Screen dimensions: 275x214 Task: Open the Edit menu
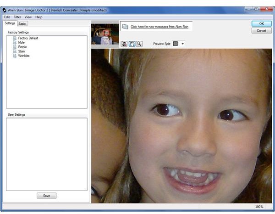click(x=7, y=17)
